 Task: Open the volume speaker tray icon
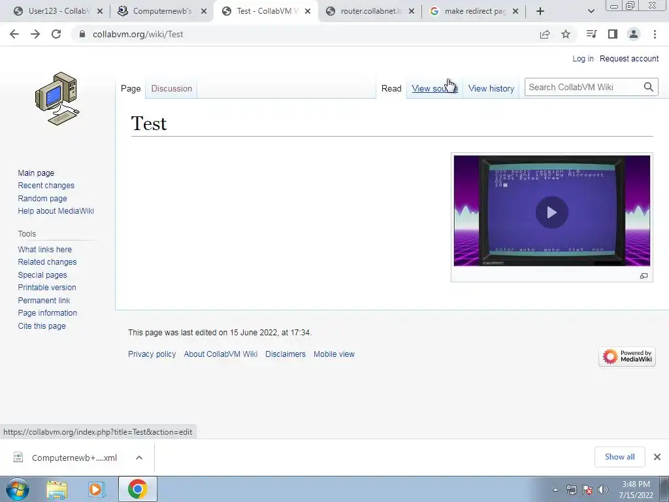pyautogui.click(x=603, y=490)
